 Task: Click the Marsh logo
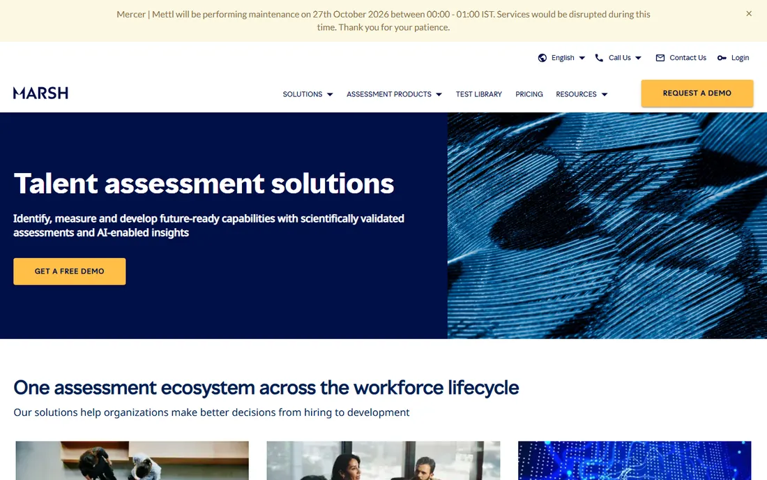click(x=40, y=93)
